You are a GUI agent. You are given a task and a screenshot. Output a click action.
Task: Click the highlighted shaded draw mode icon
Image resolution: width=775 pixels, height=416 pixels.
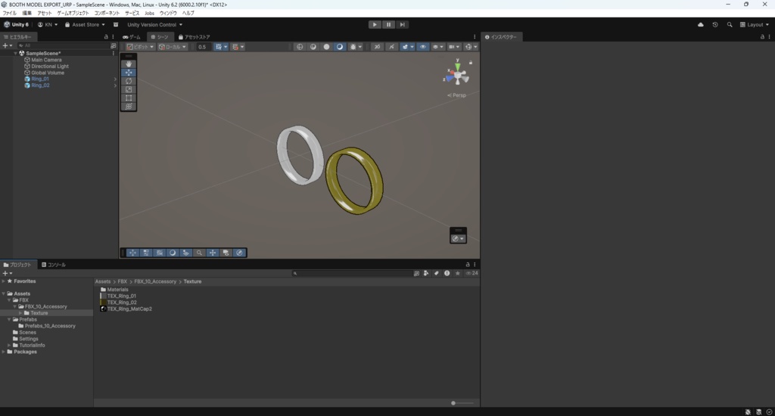[340, 47]
